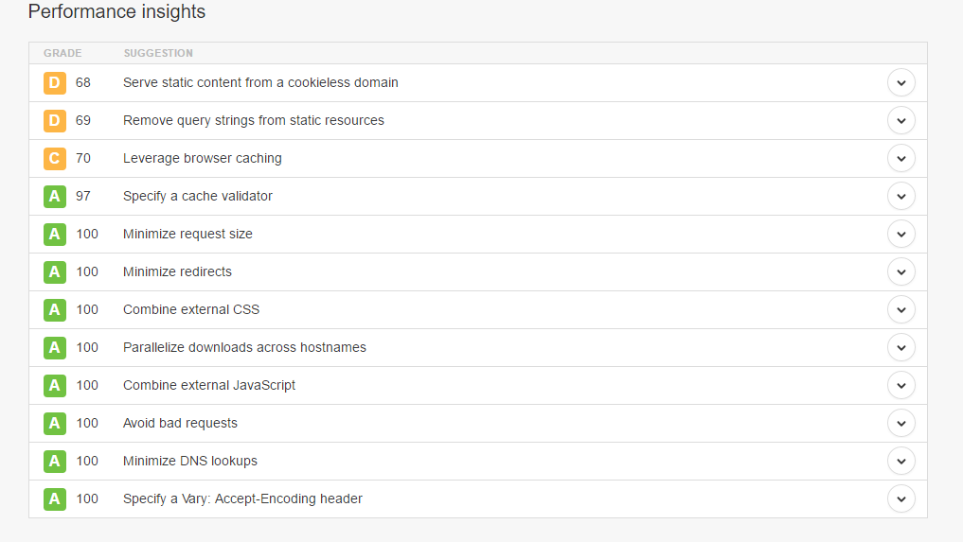Image resolution: width=963 pixels, height=542 pixels.
Task: Click the orange C grade badge
Action: (x=55, y=158)
